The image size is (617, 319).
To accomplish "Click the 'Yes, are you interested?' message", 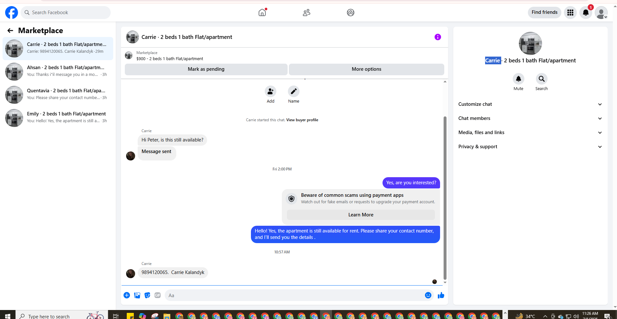I will click(411, 183).
